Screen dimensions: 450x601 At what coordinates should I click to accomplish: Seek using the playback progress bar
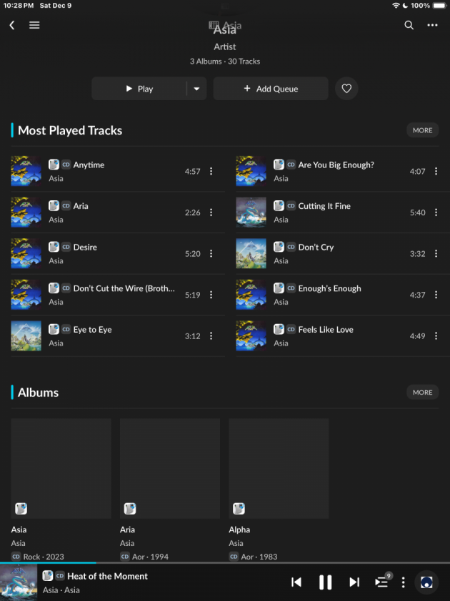point(225,562)
